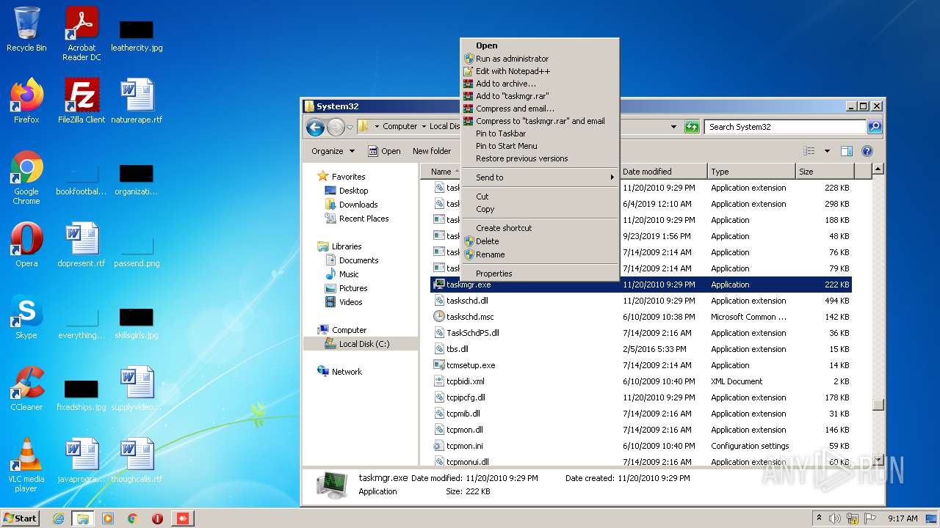Click Open button in Explorer toolbar
This screenshot has width=940, height=528.
coord(384,151)
